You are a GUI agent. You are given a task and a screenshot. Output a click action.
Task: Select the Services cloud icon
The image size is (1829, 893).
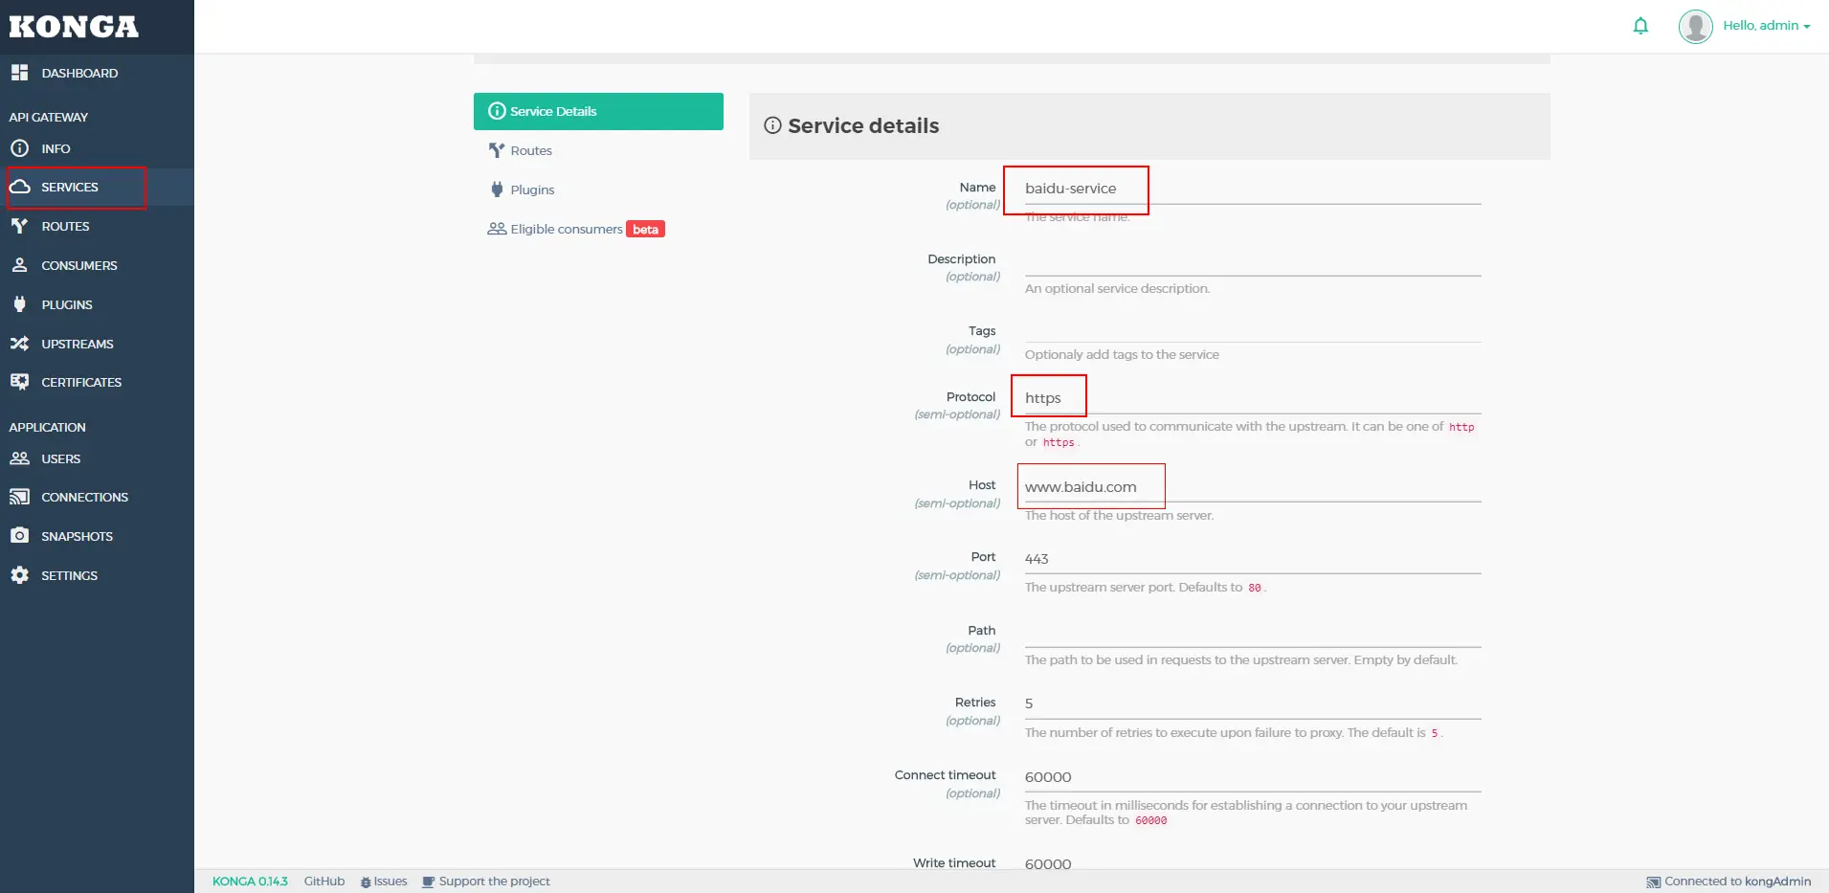19,187
